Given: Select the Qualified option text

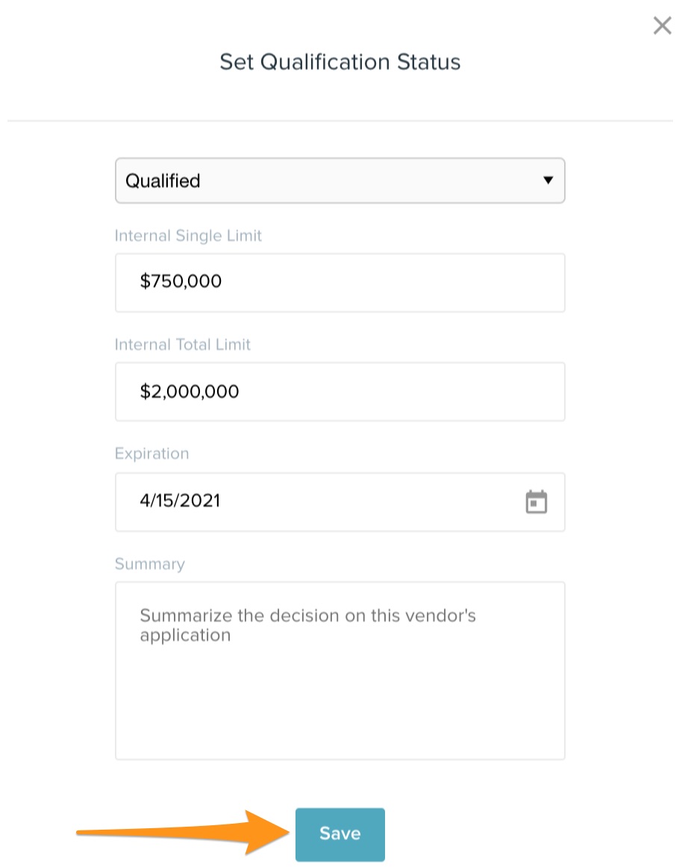Looking at the screenshot, I should click(x=163, y=181).
